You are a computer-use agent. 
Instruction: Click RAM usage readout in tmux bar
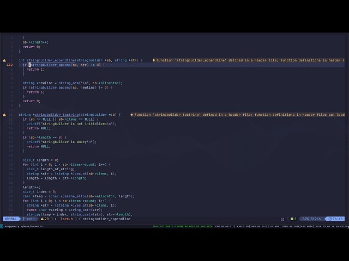[244, 226]
